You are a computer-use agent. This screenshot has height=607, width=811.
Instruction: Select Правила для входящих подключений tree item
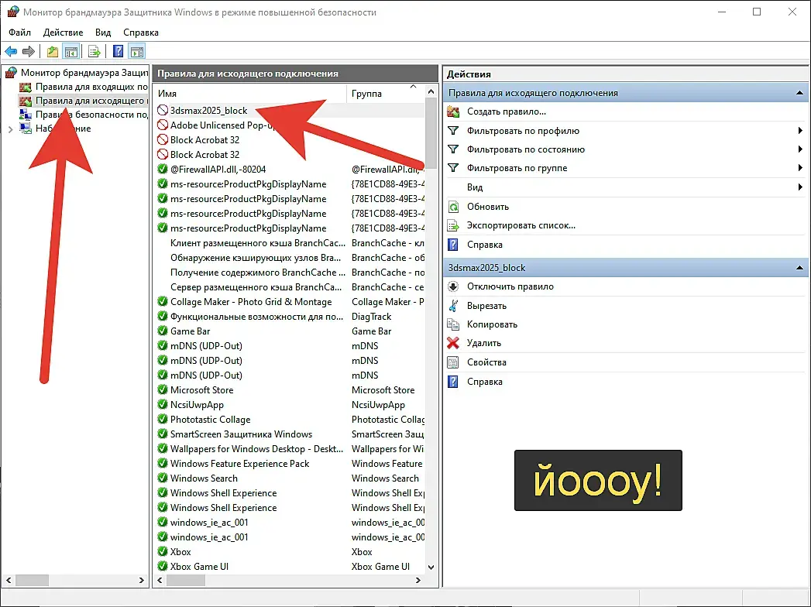(x=91, y=87)
